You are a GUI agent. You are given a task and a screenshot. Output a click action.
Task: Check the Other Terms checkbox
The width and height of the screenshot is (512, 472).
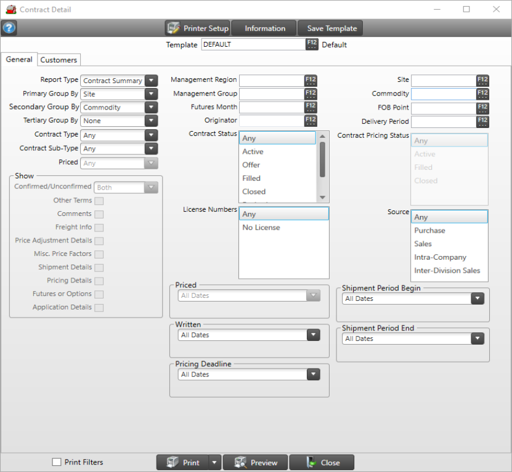point(99,201)
